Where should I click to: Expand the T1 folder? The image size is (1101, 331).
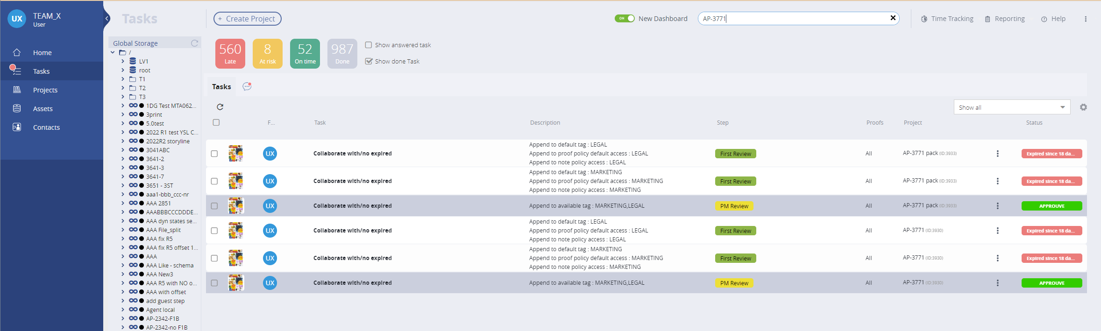pos(123,79)
